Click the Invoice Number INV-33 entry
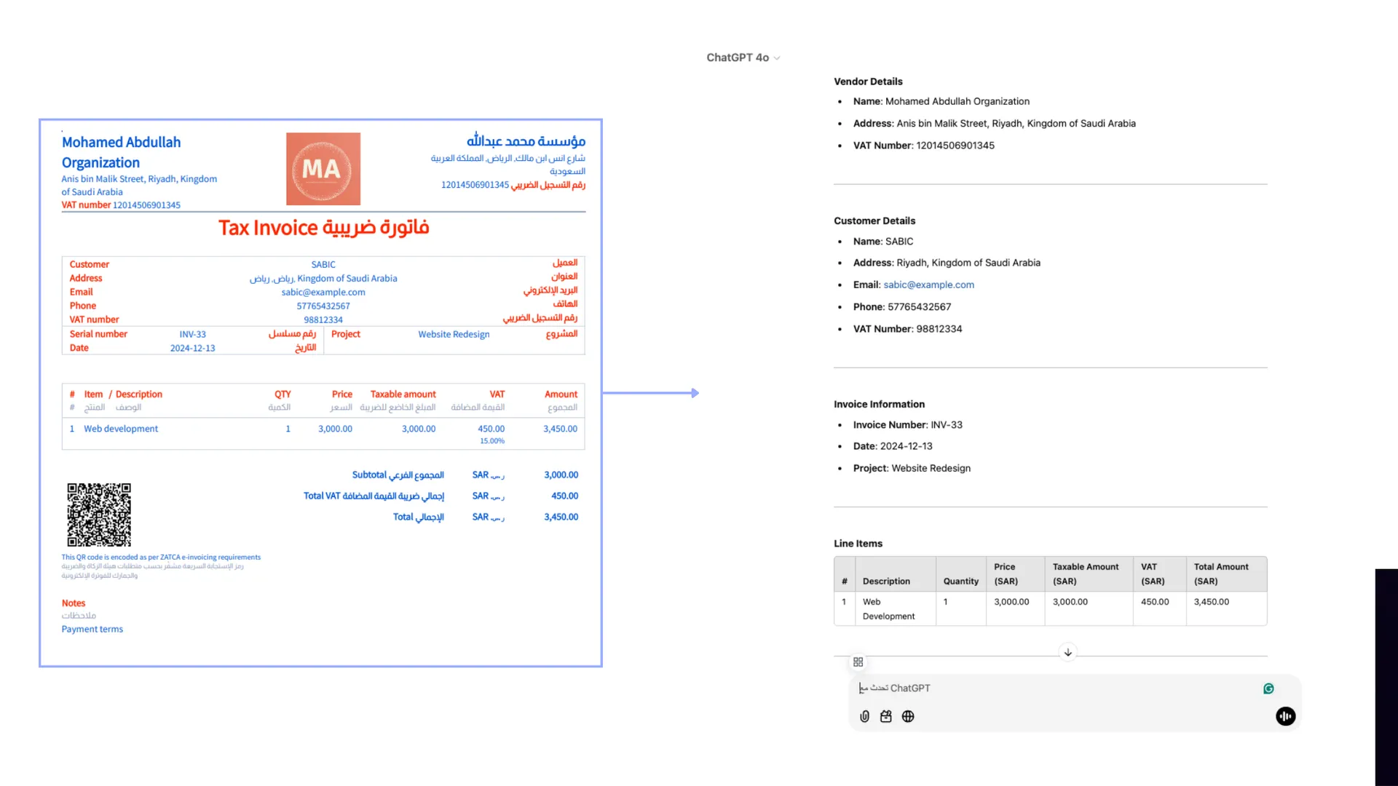This screenshot has width=1398, height=786. coord(907,424)
